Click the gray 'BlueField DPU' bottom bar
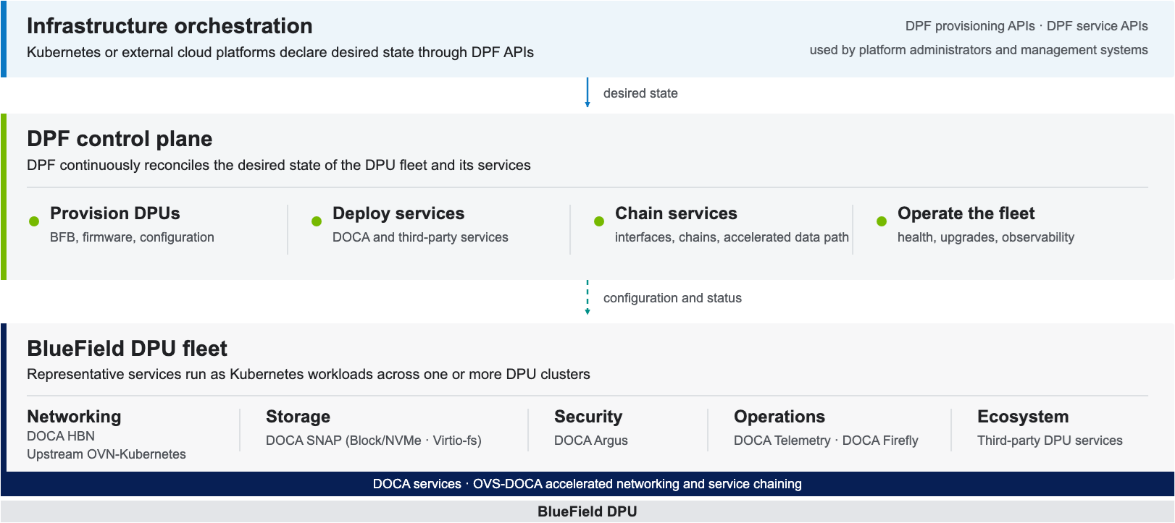Image resolution: width=1175 pixels, height=523 pixels. pyautogui.click(x=587, y=511)
